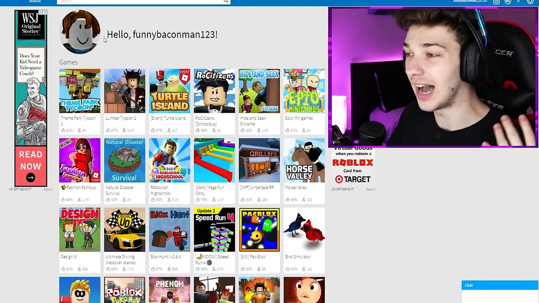This screenshot has height=303, width=539.
Task: Click the Roblox menu label in navbar
Action: (x=35, y=1)
